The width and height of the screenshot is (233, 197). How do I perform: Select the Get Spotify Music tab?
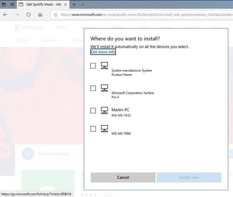(x=43, y=4)
